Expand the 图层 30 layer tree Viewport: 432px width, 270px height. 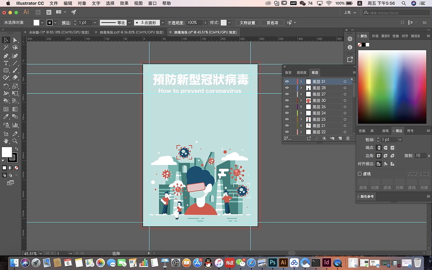pos(301,100)
